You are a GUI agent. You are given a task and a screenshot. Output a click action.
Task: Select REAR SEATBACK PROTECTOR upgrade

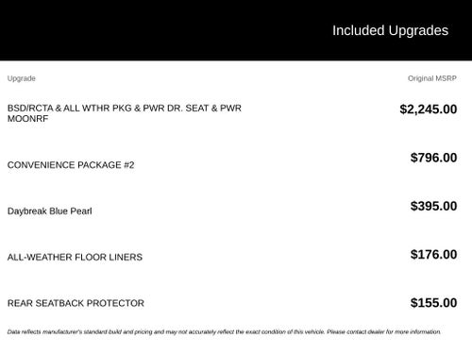point(76,303)
